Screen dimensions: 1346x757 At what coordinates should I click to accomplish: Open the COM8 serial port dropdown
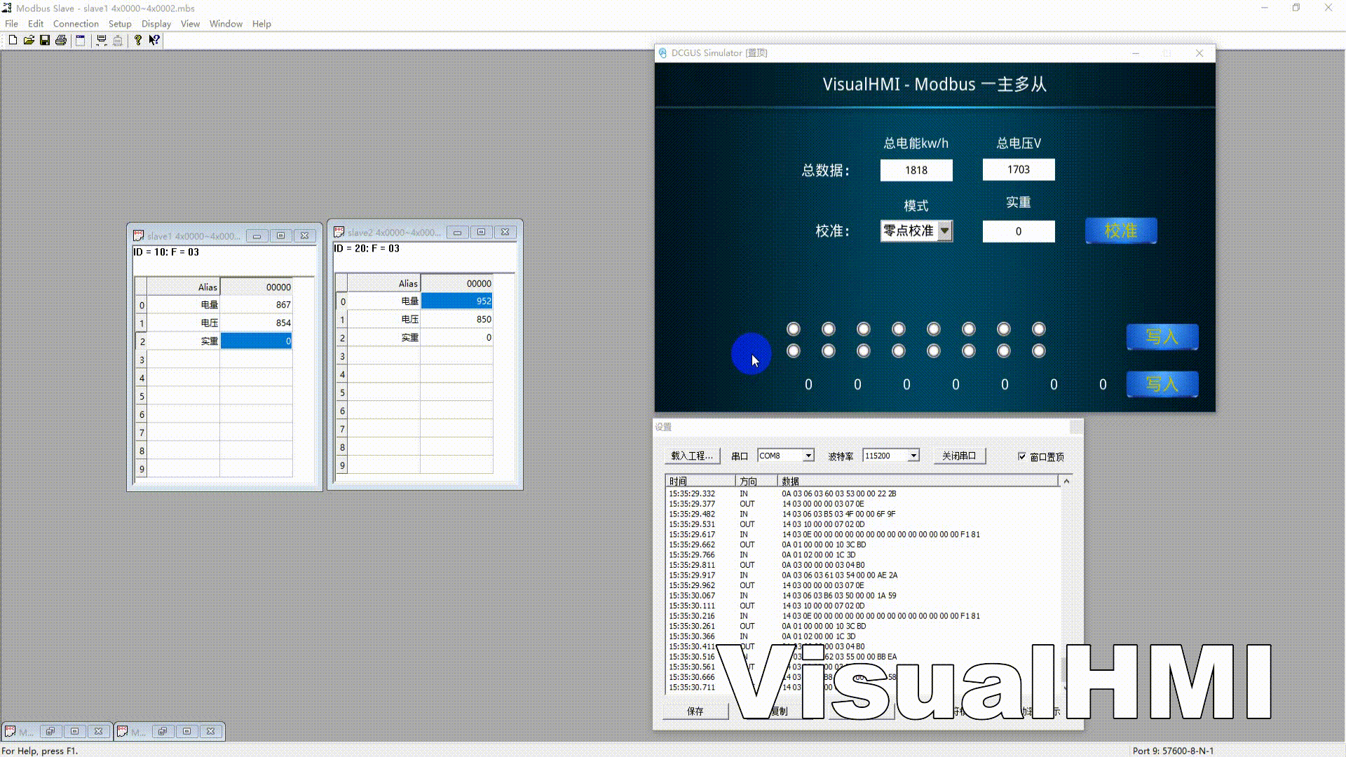pyautogui.click(x=808, y=456)
